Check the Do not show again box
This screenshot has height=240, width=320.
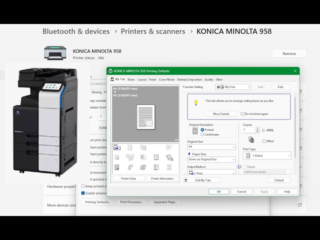[x=242, y=114]
